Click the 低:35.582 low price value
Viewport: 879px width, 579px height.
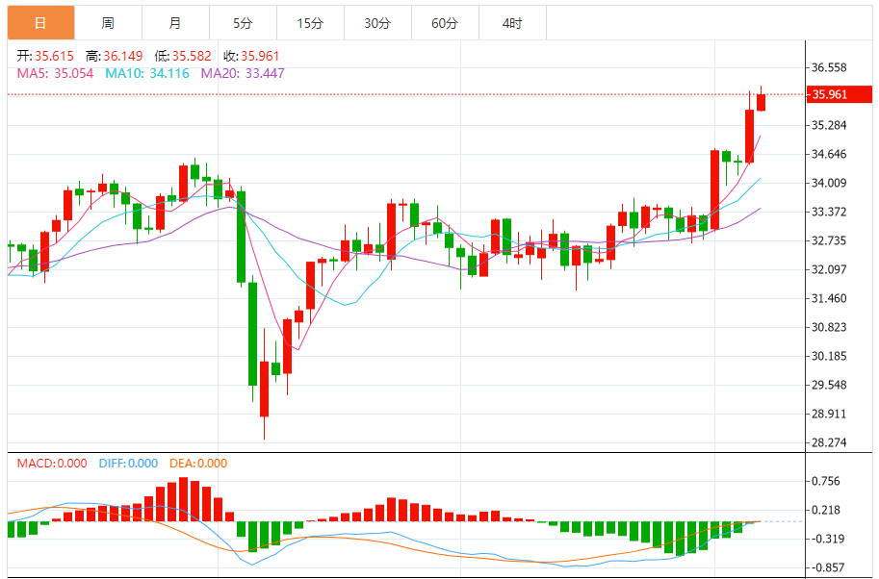pyautogui.click(x=183, y=56)
